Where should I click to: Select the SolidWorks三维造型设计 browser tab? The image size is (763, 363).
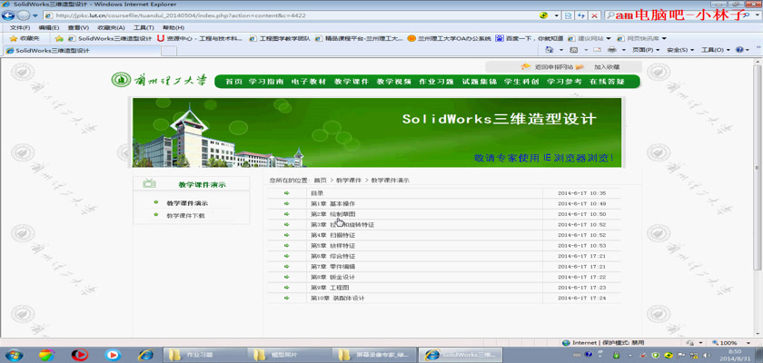tap(82, 50)
